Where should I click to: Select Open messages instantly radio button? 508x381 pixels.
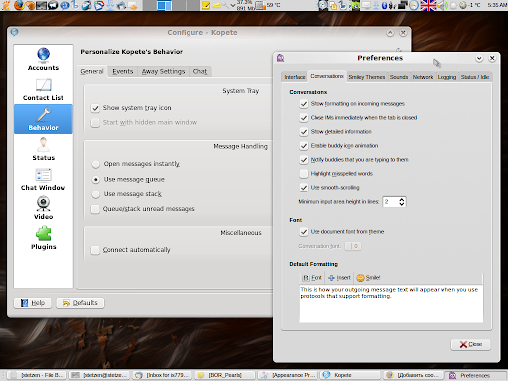click(x=95, y=164)
